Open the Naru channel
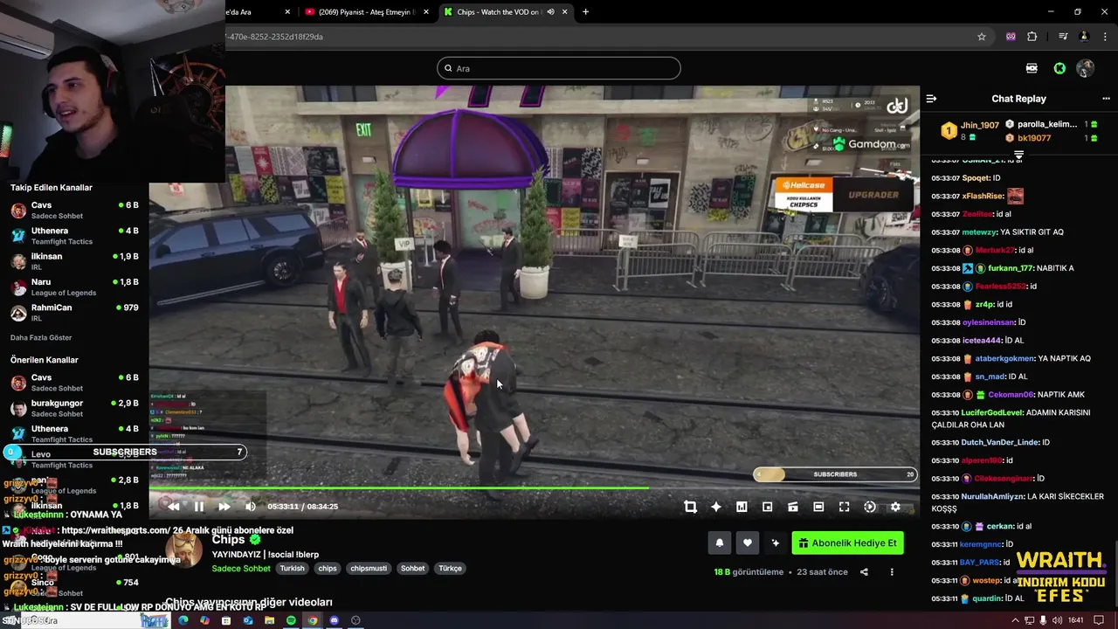 [74, 287]
